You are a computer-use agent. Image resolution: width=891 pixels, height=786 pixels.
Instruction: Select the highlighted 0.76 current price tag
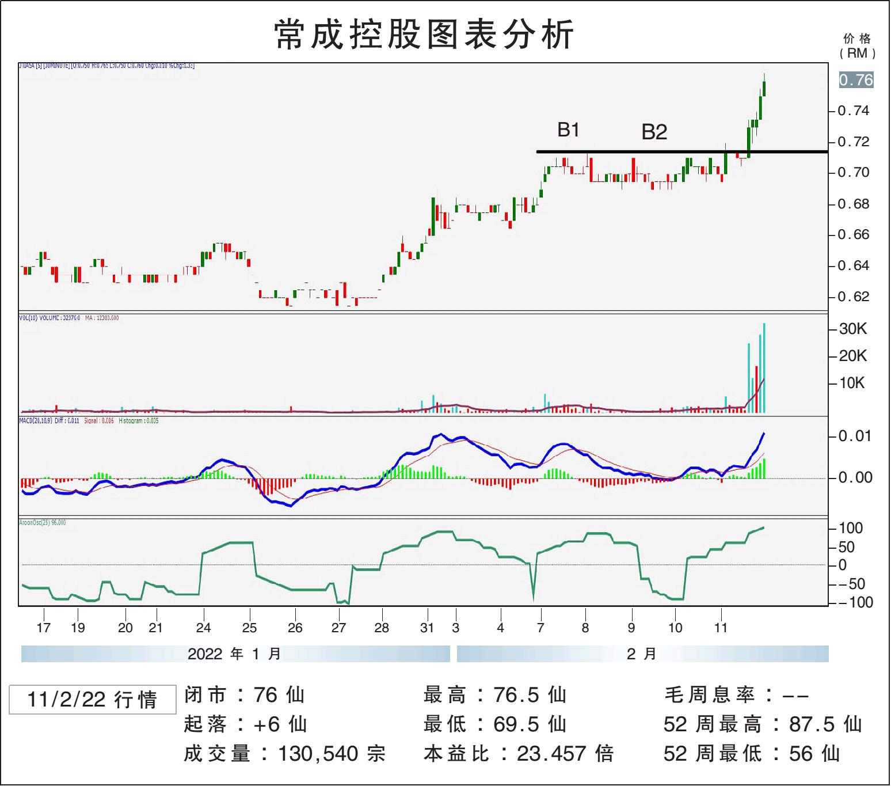(856, 79)
